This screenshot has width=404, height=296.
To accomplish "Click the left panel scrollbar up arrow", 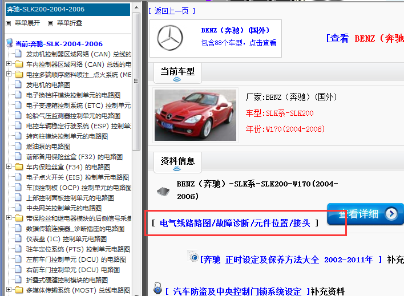I will [136, 7].
